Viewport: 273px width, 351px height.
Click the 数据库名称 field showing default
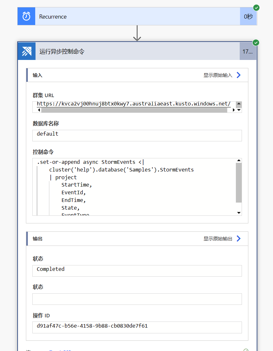[x=137, y=135]
